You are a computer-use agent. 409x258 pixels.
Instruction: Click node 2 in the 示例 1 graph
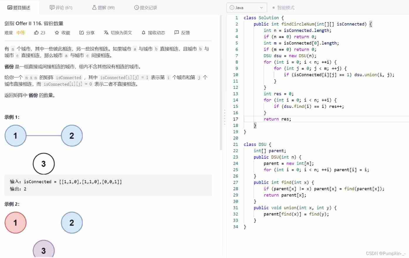click(72, 136)
